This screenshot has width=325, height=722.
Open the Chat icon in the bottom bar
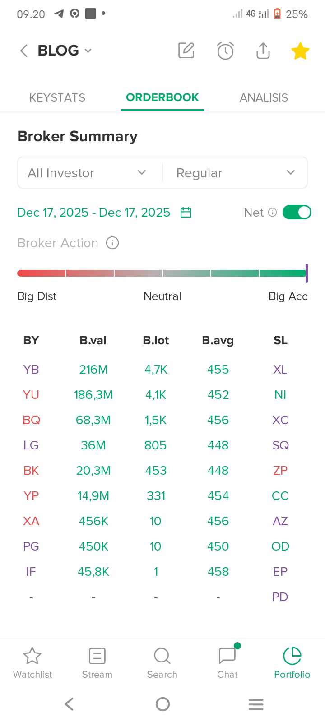(x=227, y=657)
